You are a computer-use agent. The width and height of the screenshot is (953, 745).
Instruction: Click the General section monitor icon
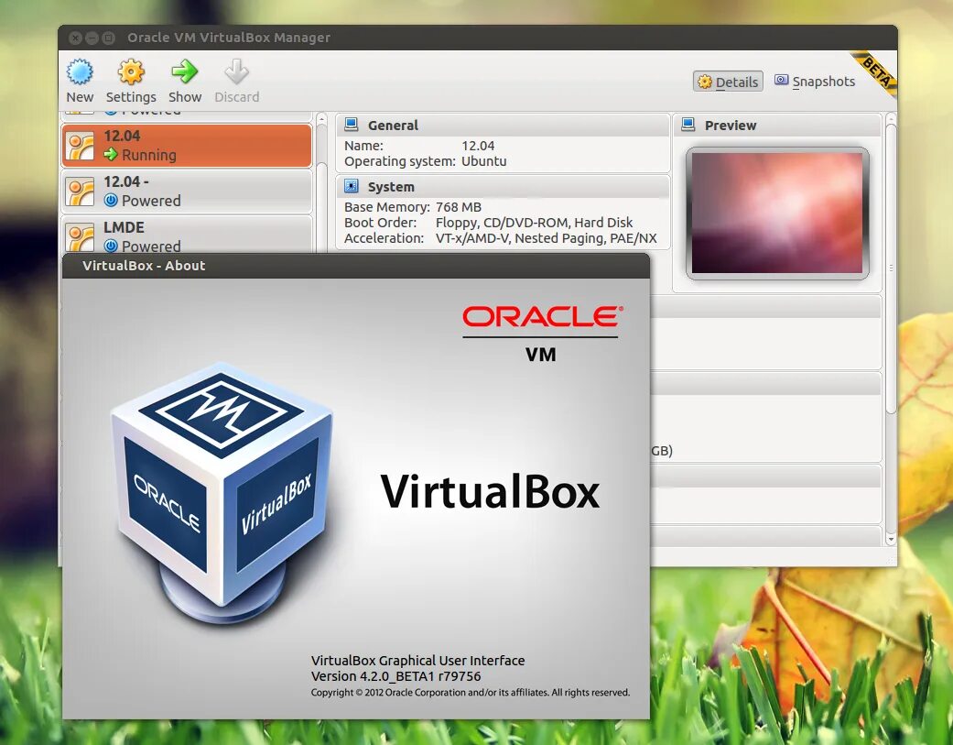coord(351,125)
